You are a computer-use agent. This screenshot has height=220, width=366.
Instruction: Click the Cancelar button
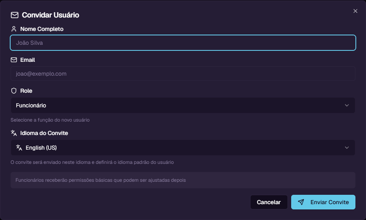[x=269, y=202]
